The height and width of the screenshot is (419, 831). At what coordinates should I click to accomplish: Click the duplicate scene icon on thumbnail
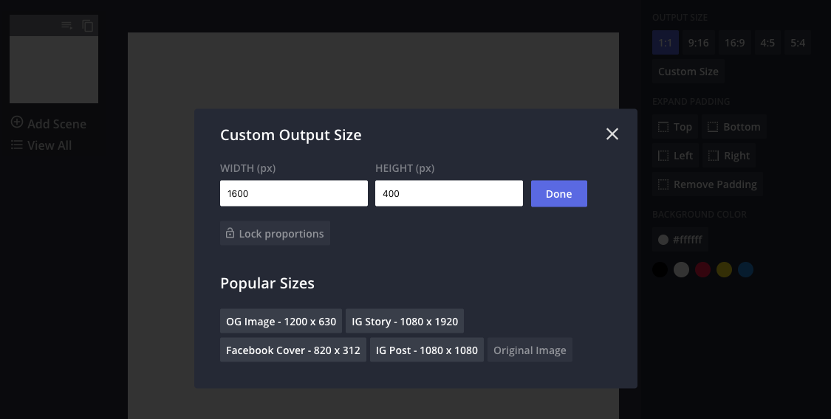(88, 26)
